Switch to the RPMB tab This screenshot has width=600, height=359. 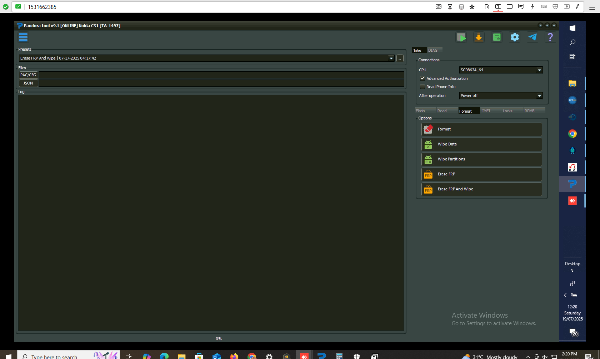point(534,111)
